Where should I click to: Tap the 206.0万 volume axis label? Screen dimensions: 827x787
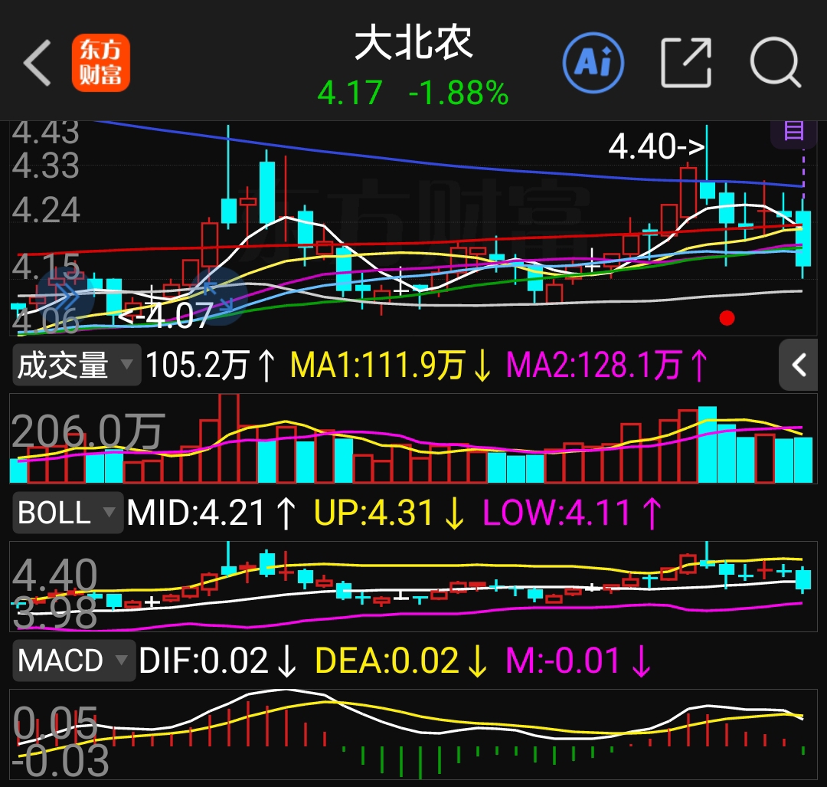tap(88, 432)
